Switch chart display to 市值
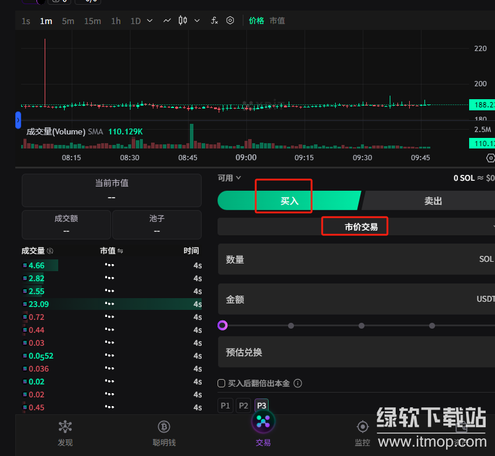 (x=277, y=21)
